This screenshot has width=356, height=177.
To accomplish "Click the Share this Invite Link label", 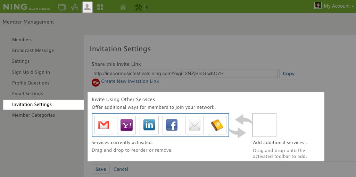I will 116,64.
